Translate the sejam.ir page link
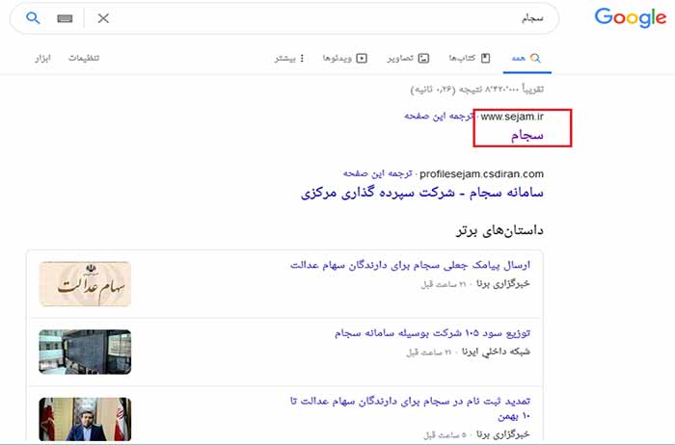Screen dimensions: 675x445 pos(439,117)
